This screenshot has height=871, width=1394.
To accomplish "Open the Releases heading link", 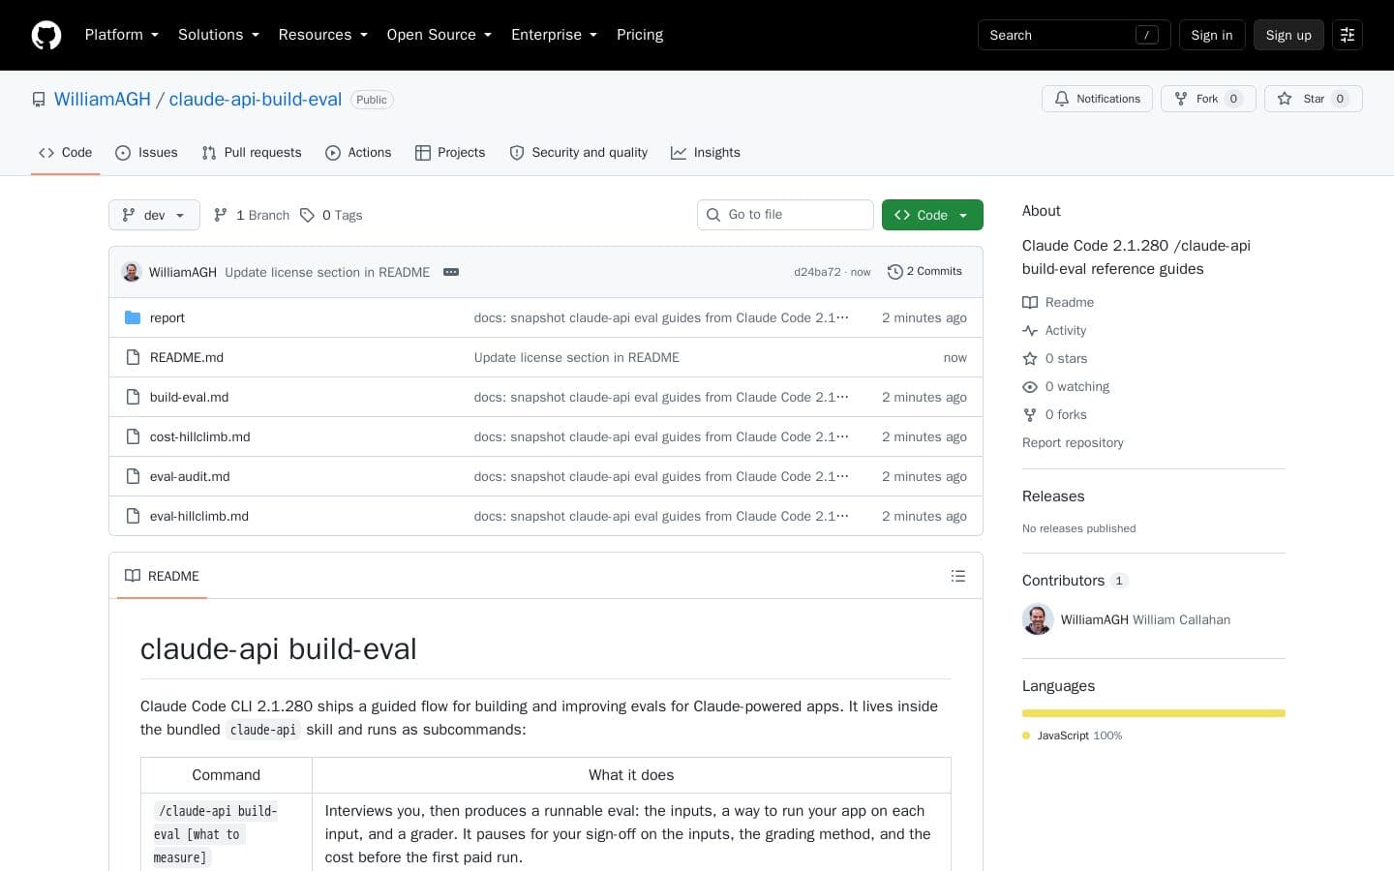I will click(x=1053, y=496).
